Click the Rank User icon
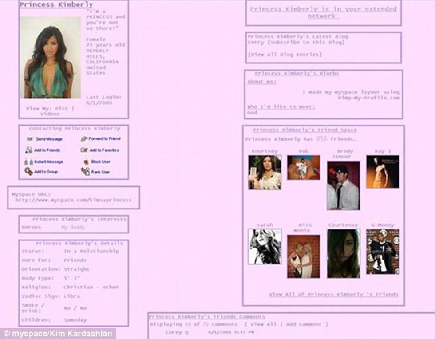Image resolution: width=435 pixels, height=339 pixels. point(85,172)
